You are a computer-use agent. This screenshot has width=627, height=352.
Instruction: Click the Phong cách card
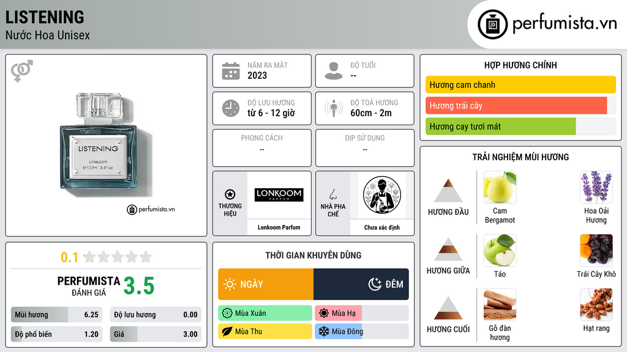point(262,148)
